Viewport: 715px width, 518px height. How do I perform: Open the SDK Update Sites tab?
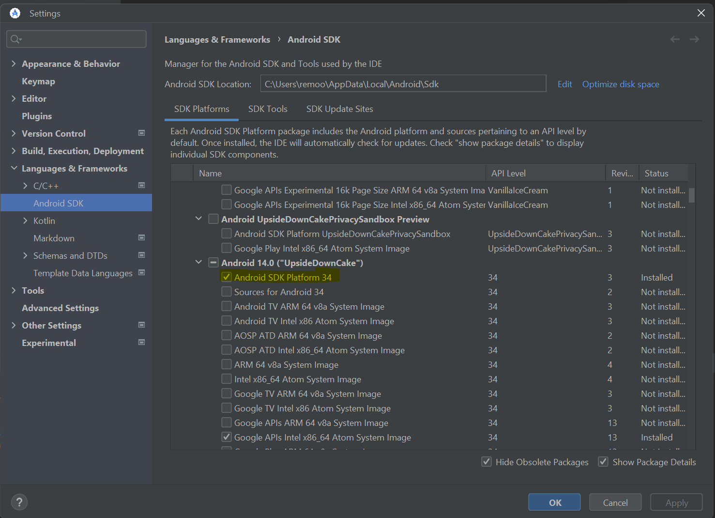(339, 109)
